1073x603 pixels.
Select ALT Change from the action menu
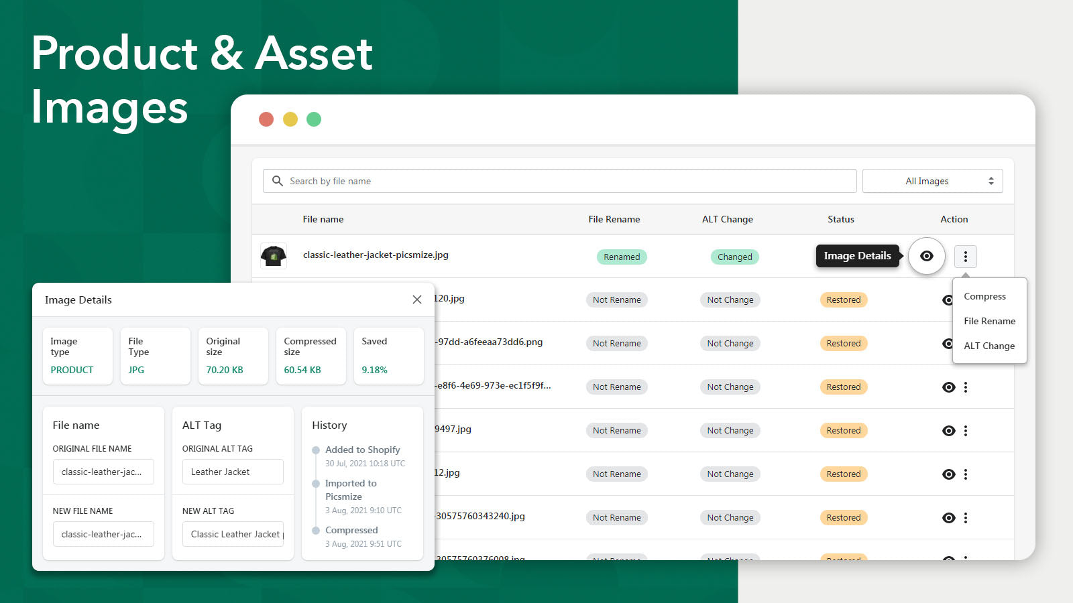tap(989, 346)
